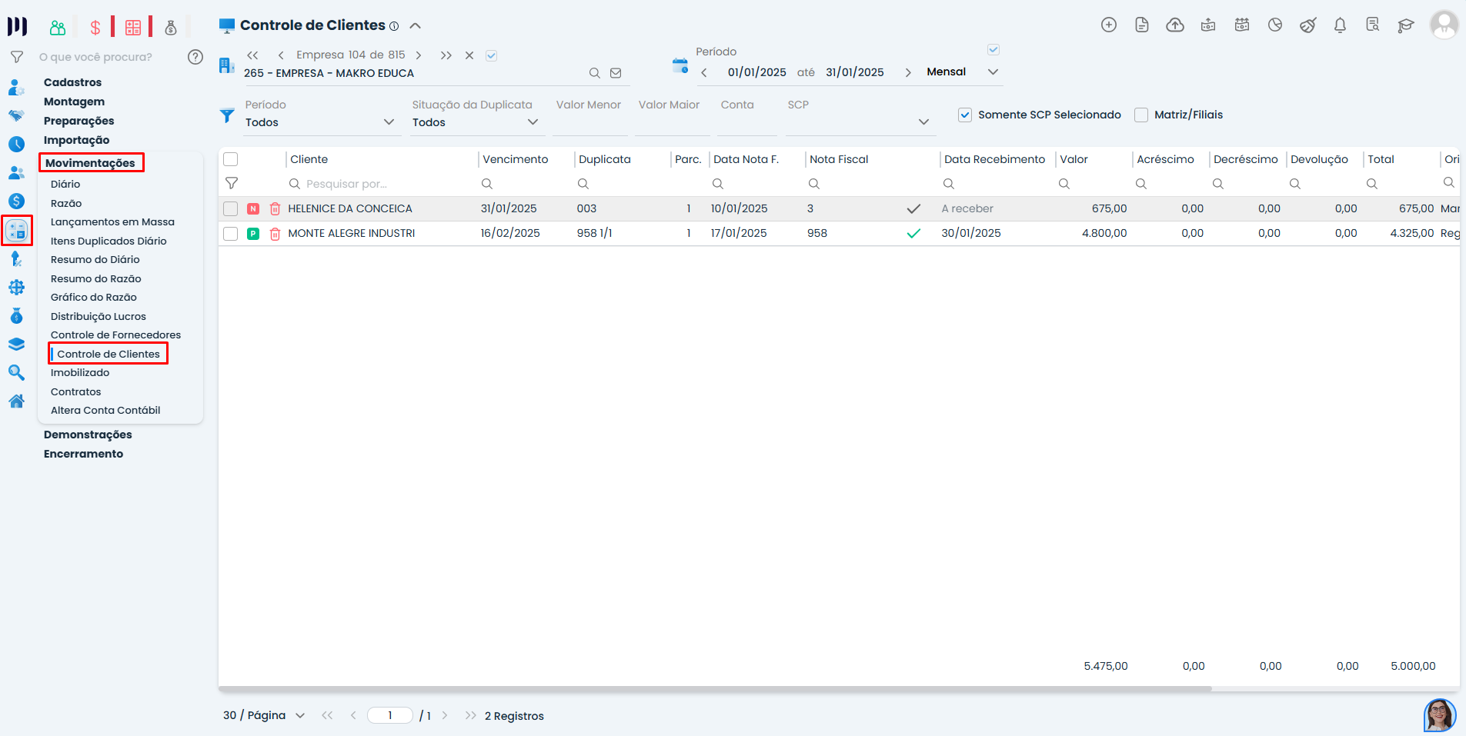The height and width of the screenshot is (736, 1466).
Task: Click the blue funnel filter icon
Action: click(x=227, y=115)
